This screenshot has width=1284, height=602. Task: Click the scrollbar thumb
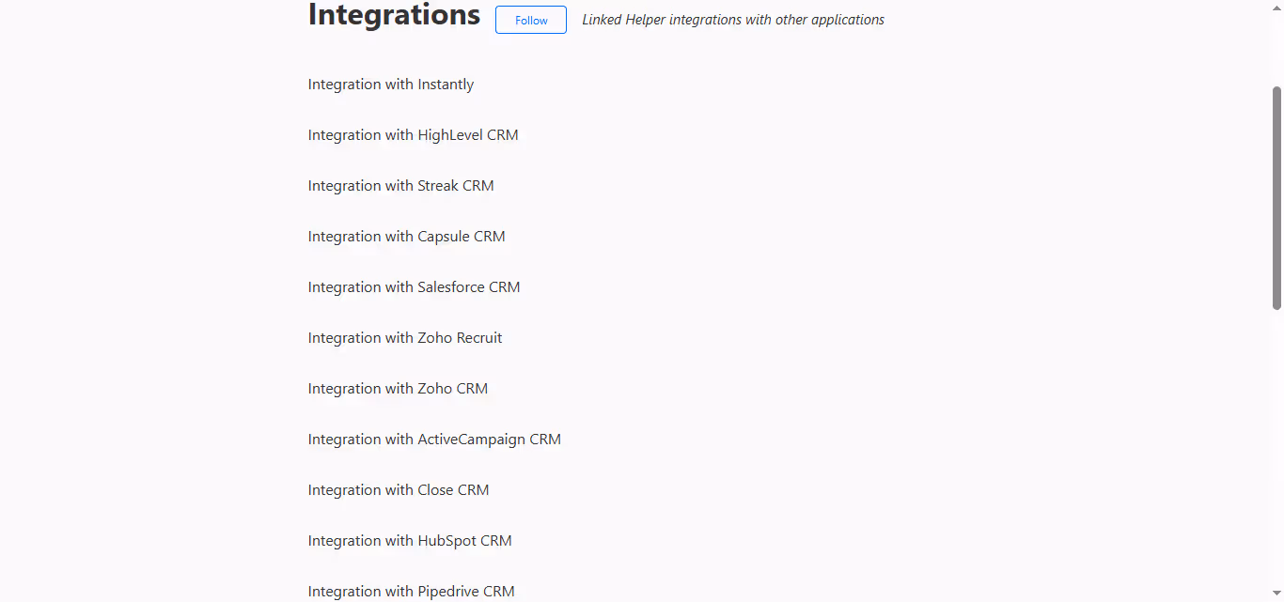coord(1276,197)
